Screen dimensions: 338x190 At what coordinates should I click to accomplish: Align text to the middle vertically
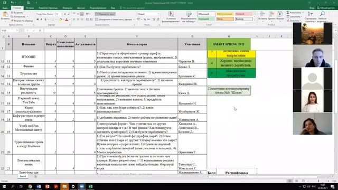coord(78,14)
